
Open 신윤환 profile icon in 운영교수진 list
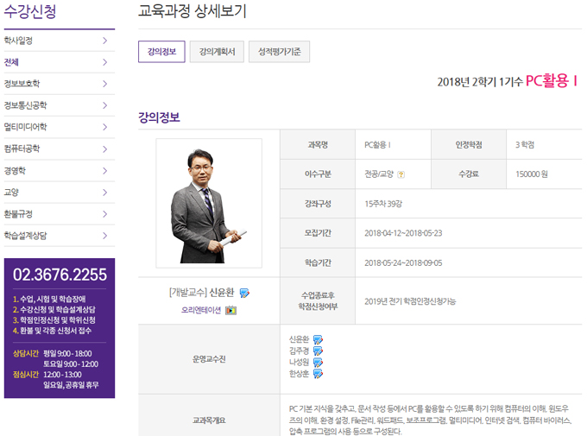(x=318, y=339)
